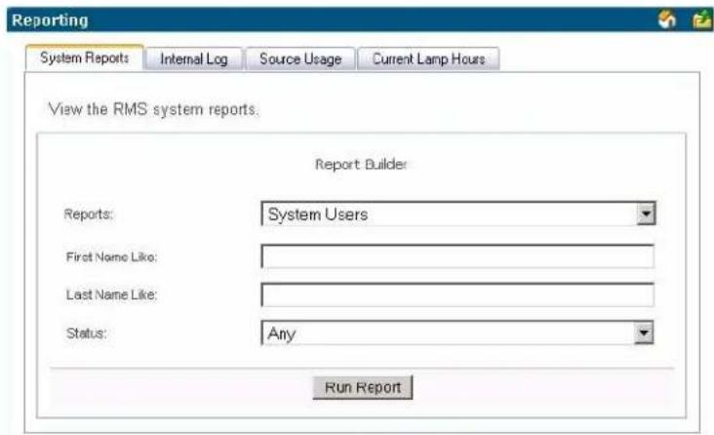
Task: Click the 'Report Builder' heading text
Action: [361, 164]
